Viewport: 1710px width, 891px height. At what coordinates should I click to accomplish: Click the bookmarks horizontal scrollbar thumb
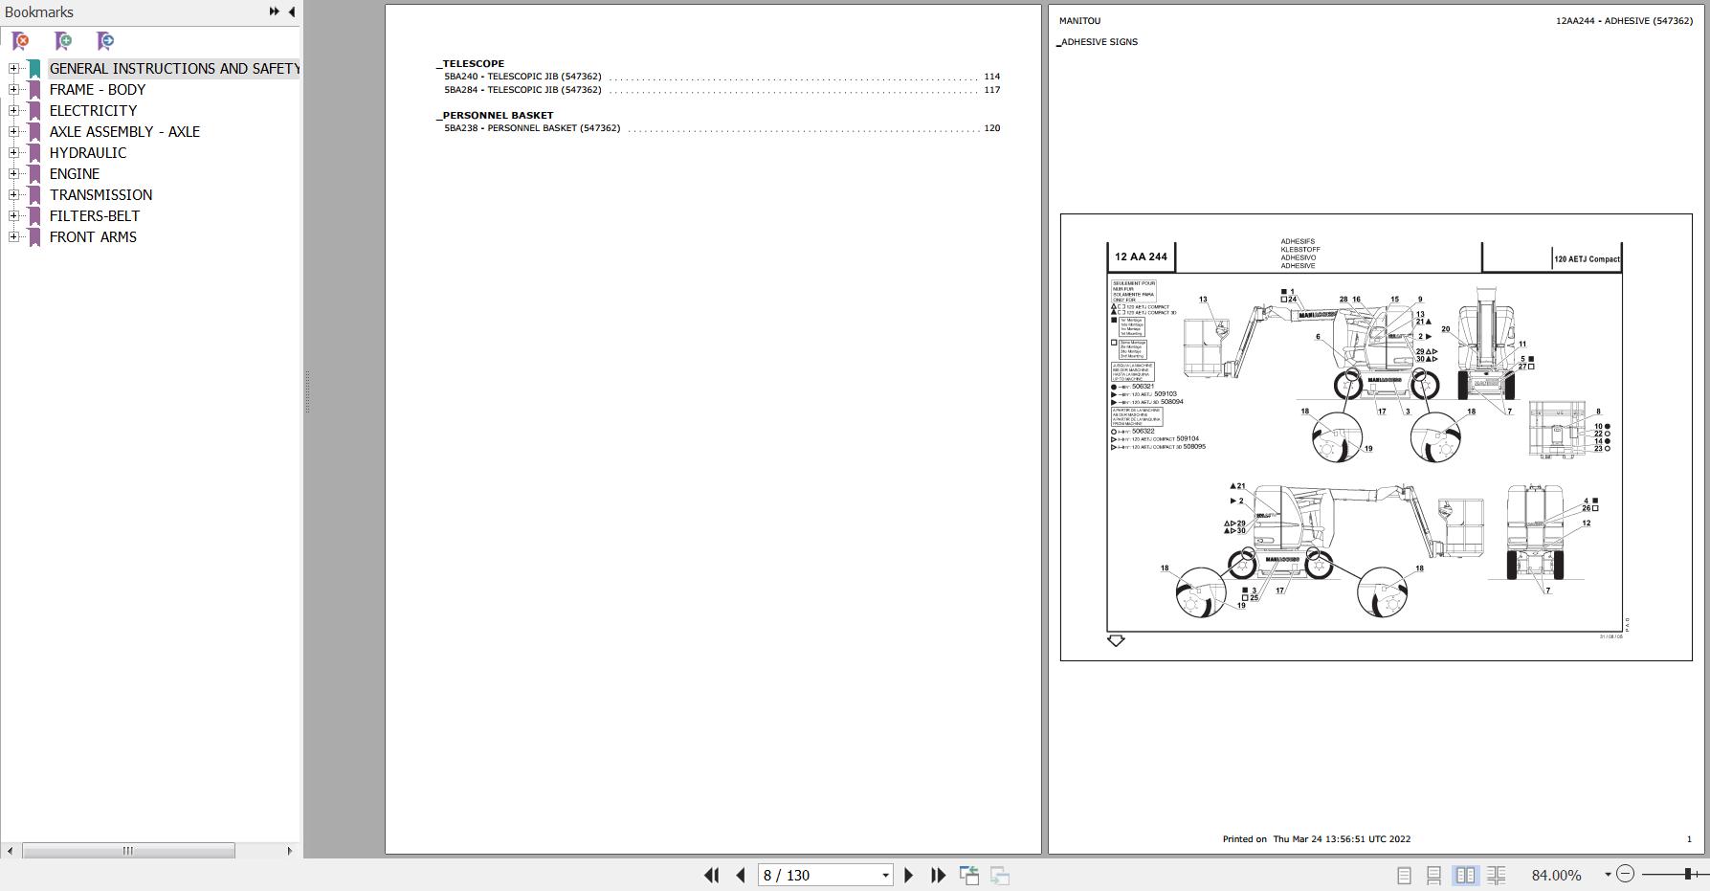click(x=128, y=851)
